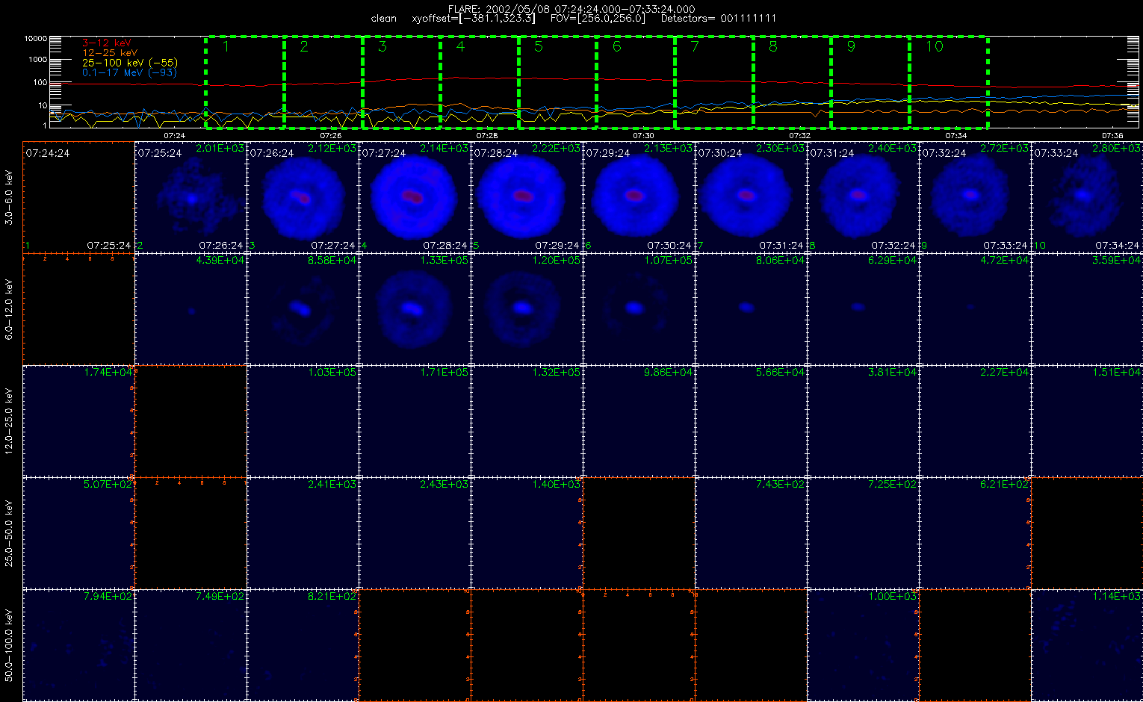
Task: Click the 12-25 keV legend entry
Action: (109, 53)
